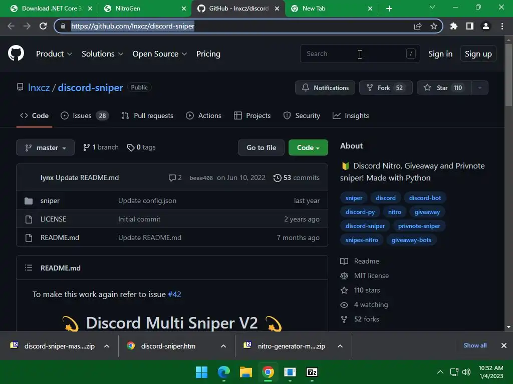Close the downloads bar
Viewport: 513px width, 384px height.
504,345
